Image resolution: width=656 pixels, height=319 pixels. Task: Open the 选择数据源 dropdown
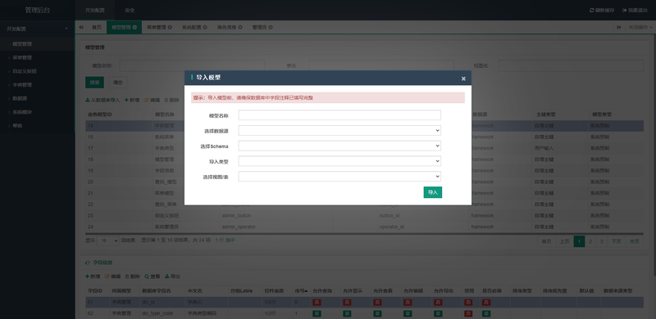(x=339, y=131)
